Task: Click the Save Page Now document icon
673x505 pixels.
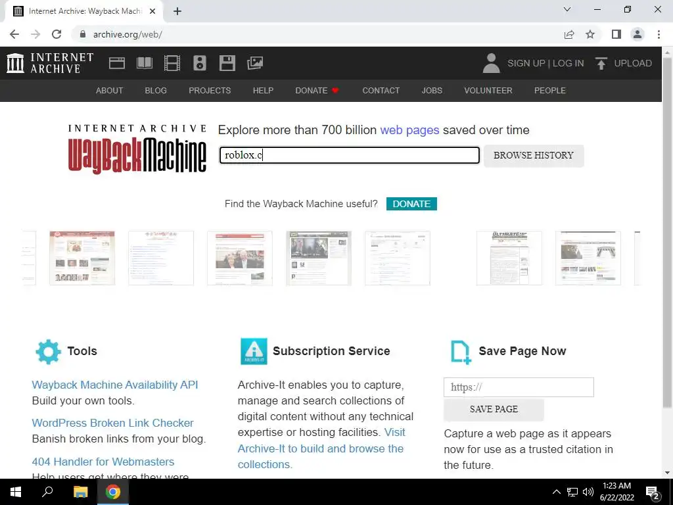Action: [461, 352]
